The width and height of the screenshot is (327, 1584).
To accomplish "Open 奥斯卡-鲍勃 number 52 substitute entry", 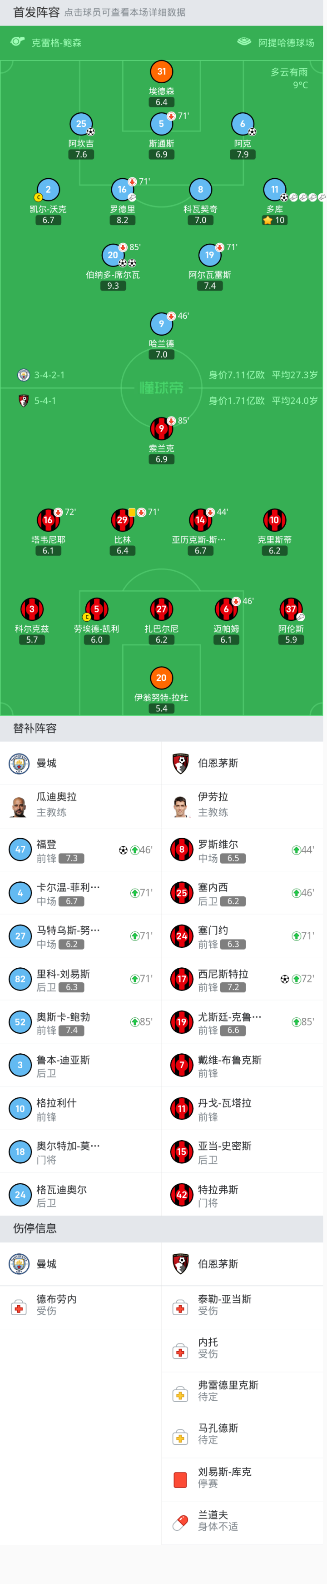I will pos(80,1021).
